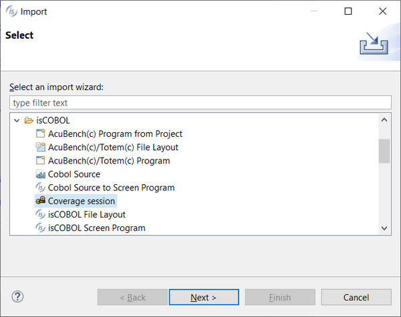The height and width of the screenshot is (317, 401).
Task: Click the Coverage session icon
Action: click(40, 201)
